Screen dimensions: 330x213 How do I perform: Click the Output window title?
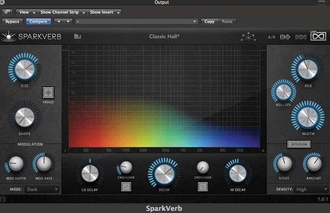tap(162, 2)
